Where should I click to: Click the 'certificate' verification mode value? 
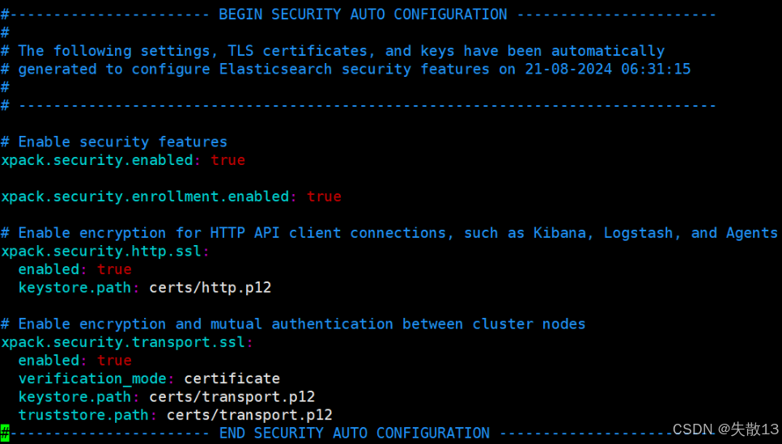pos(232,378)
